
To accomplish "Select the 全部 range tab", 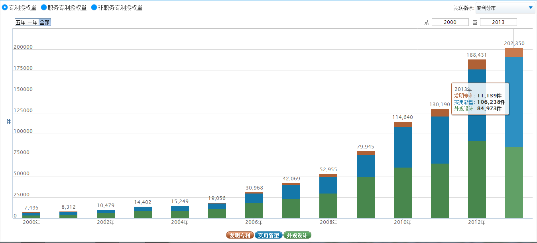I will (x=45, y=22).
